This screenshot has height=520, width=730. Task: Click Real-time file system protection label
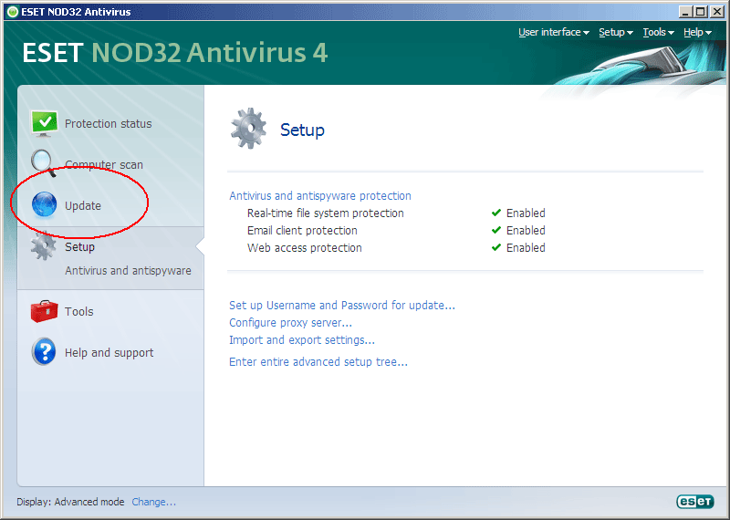(x=326, y=213)
